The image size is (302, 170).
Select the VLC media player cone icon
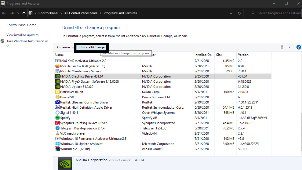point(58,133)
